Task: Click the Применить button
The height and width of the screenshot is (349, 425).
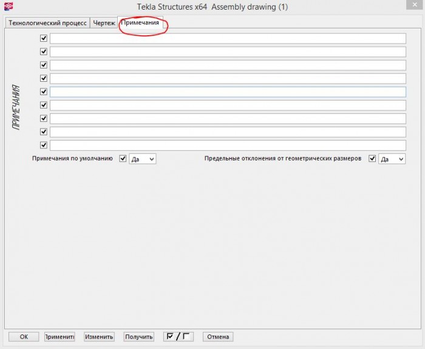Action: pos(59,337)
